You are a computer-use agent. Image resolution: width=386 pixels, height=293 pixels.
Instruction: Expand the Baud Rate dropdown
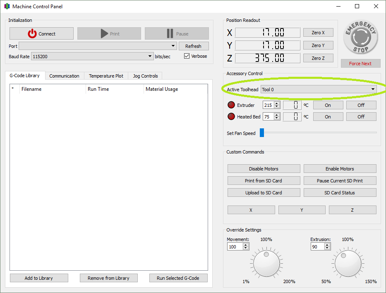tap(92, 57)
